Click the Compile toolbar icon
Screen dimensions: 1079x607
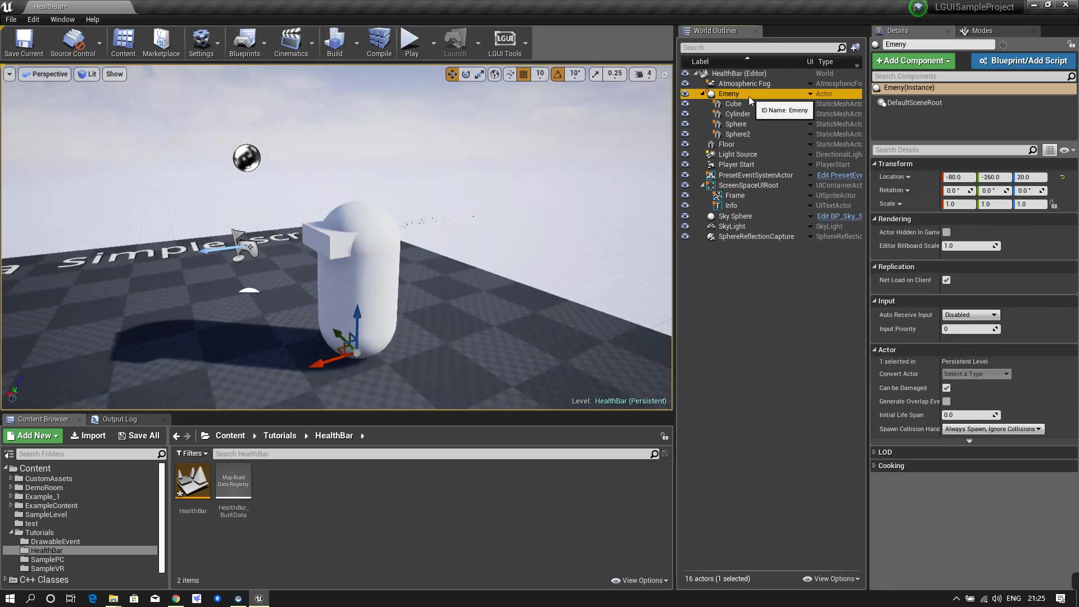pyautogui.click(x=379, y=43)
